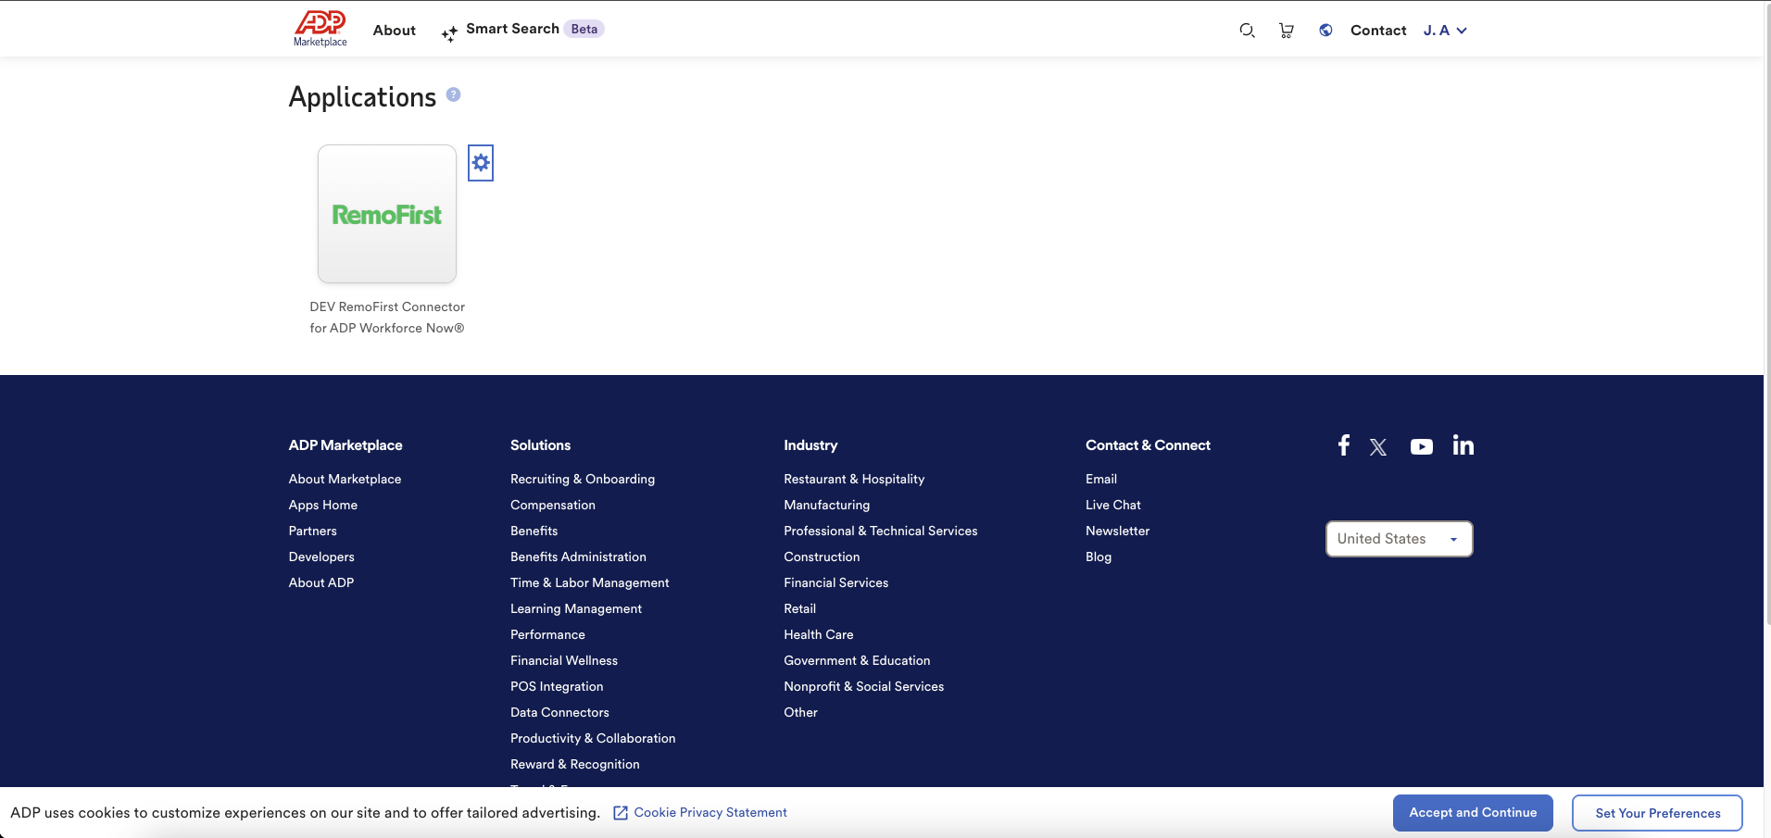Open the Developers footer link

tap(321, 557)
